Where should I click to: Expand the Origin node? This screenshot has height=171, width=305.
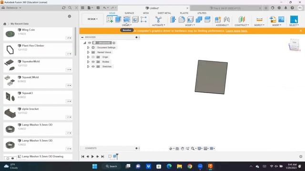88,57
